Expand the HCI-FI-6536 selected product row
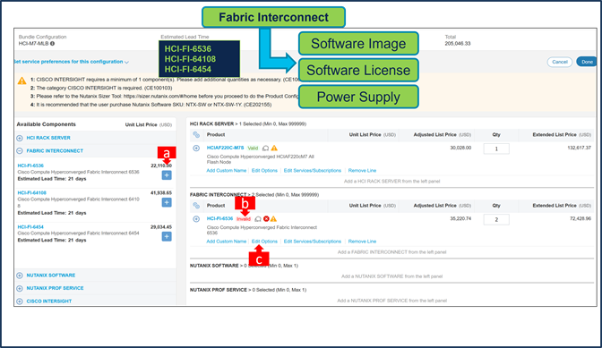 [196, 219]
